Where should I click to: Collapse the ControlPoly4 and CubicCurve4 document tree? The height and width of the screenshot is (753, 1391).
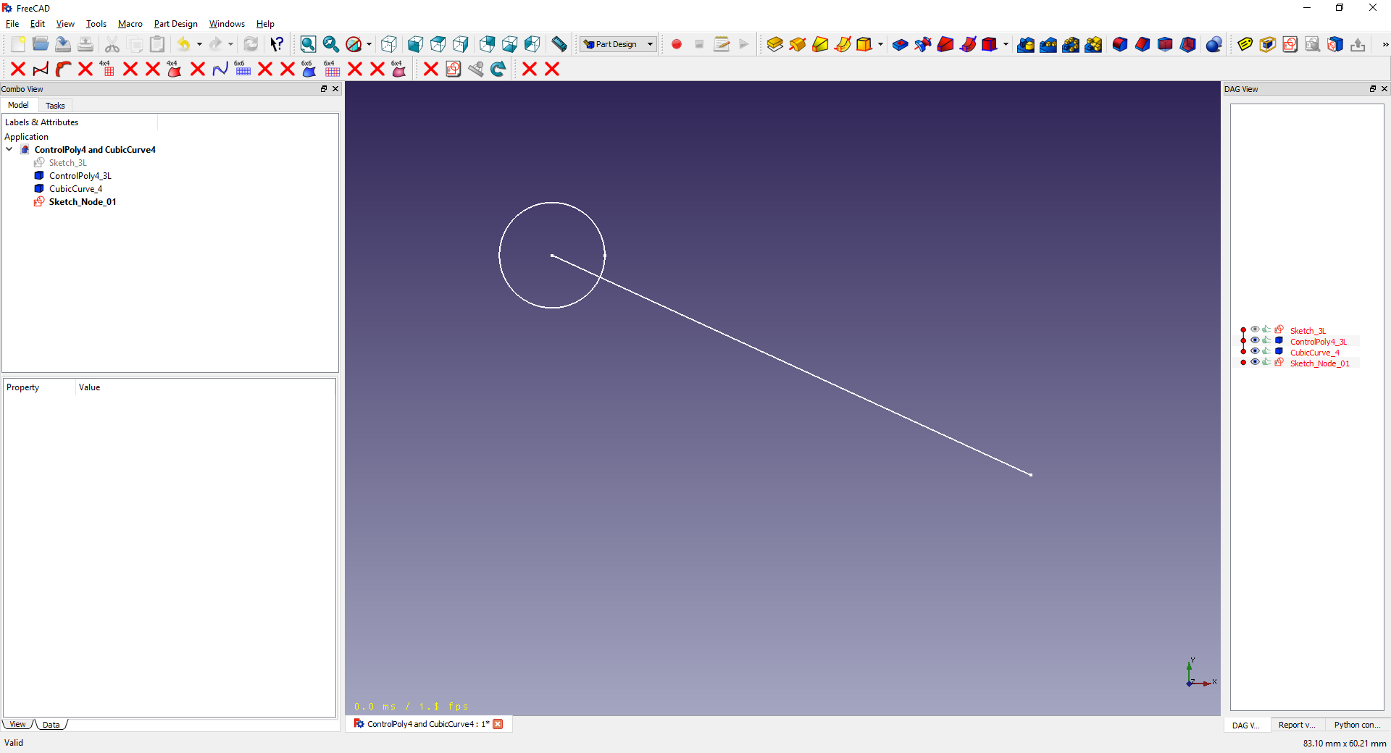[x=9, y=149]
